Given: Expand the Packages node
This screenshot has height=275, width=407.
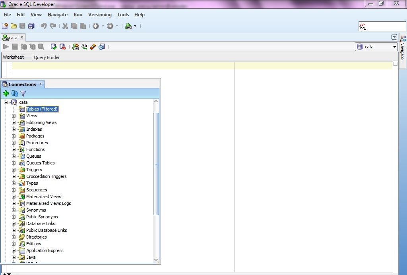Looking at the screenshot, I should coord(14,136).
